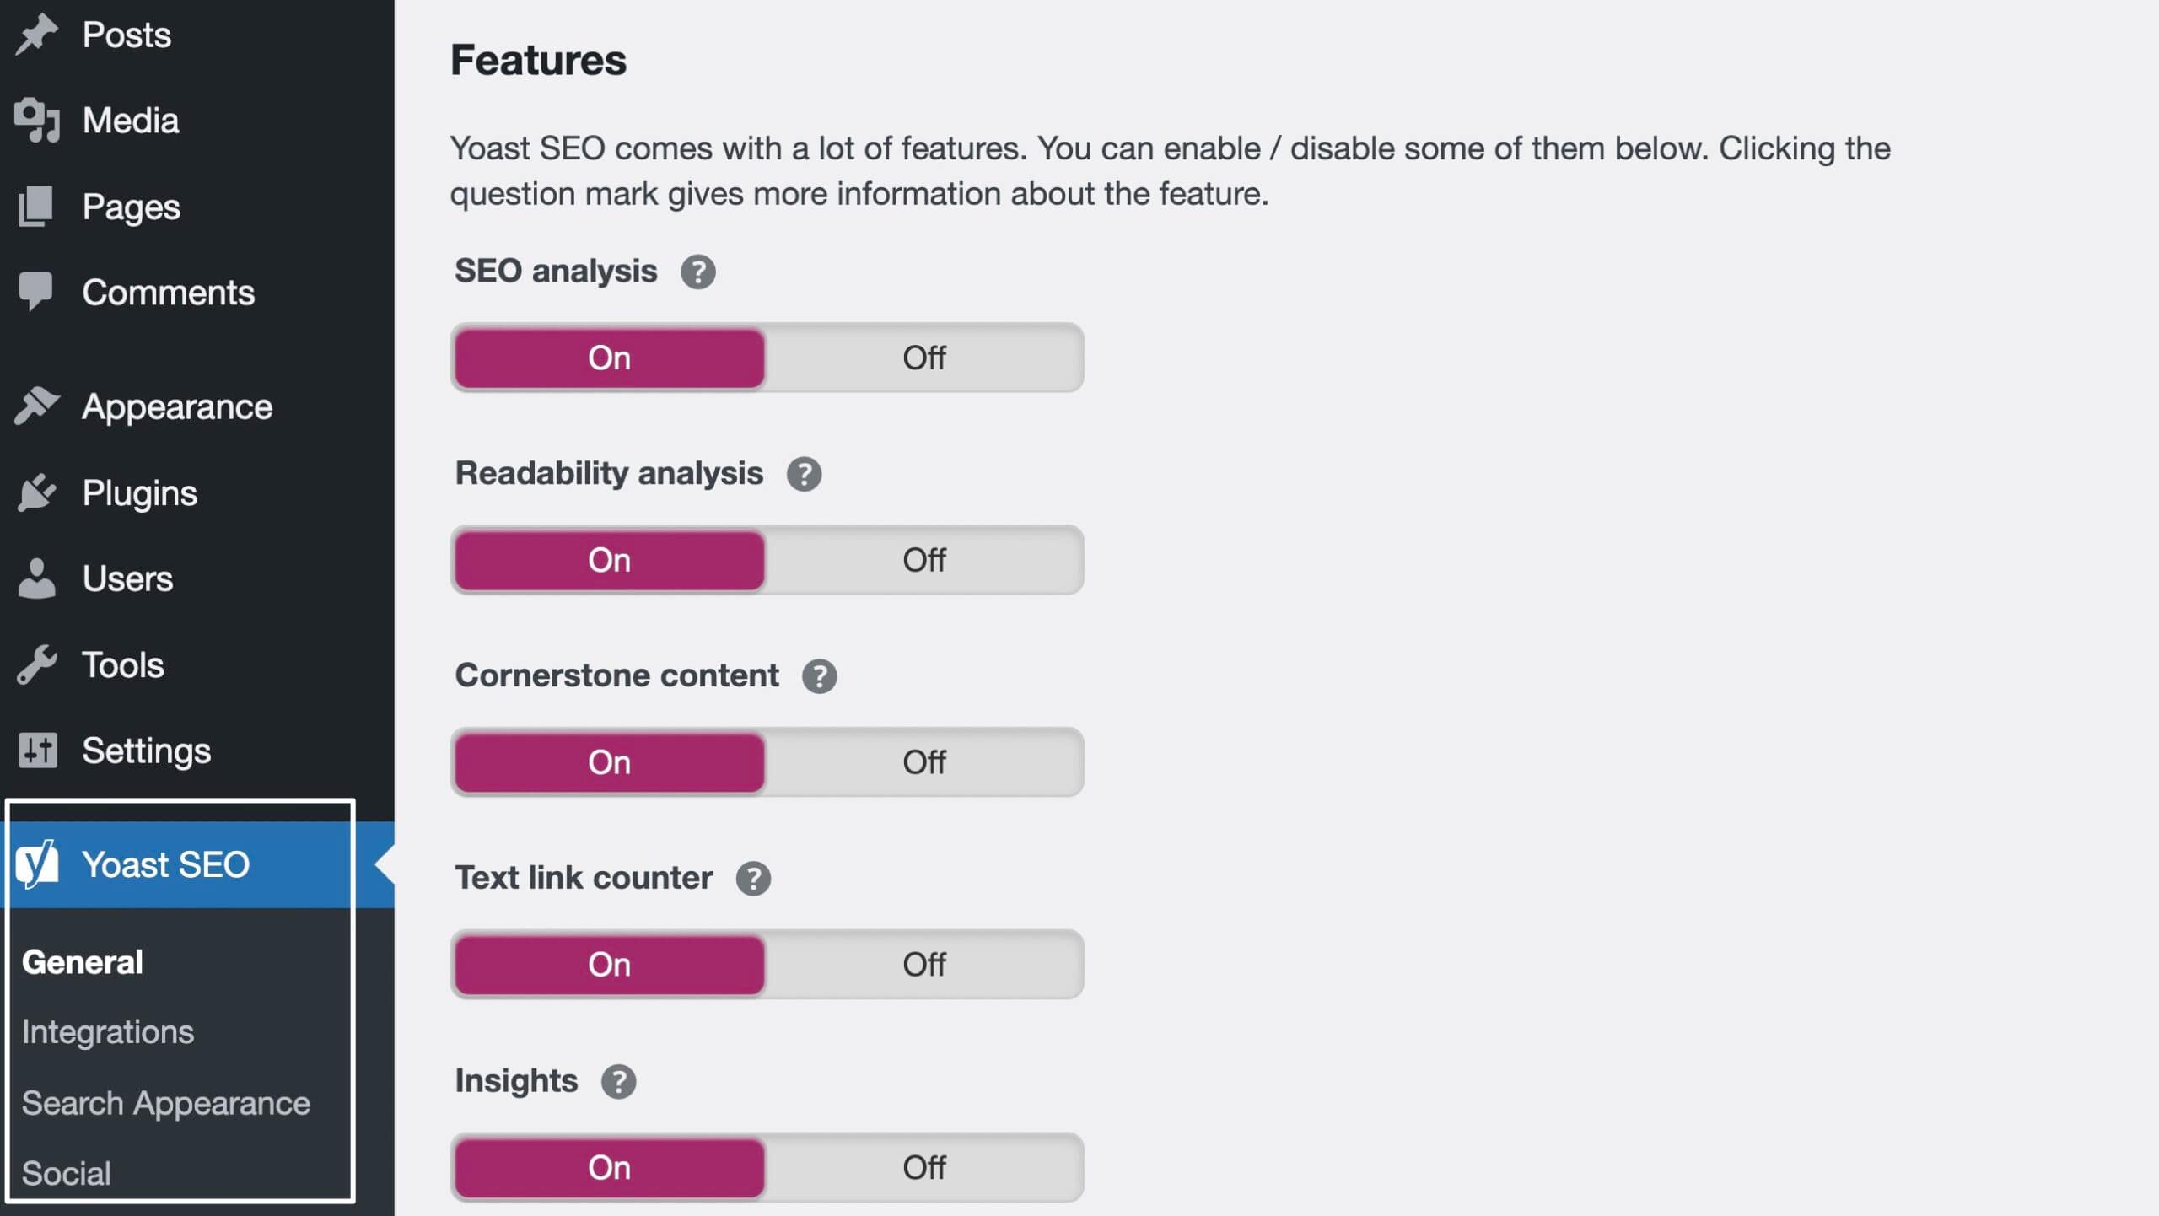The image size is (2159, 1216).
Task: Open the Social settings link
Action: click(x=67, y=1172)
